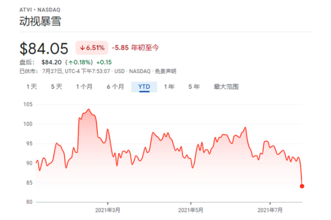Click the 2021年5月 axis label
This screenshot has height=220, width=331.
(190, 210)
